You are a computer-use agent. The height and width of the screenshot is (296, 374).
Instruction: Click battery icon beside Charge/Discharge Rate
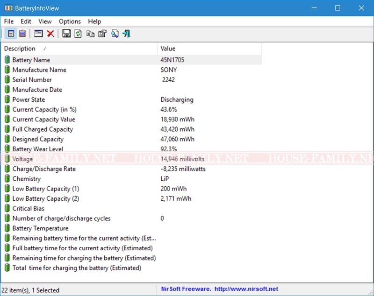tap(7, 169)
